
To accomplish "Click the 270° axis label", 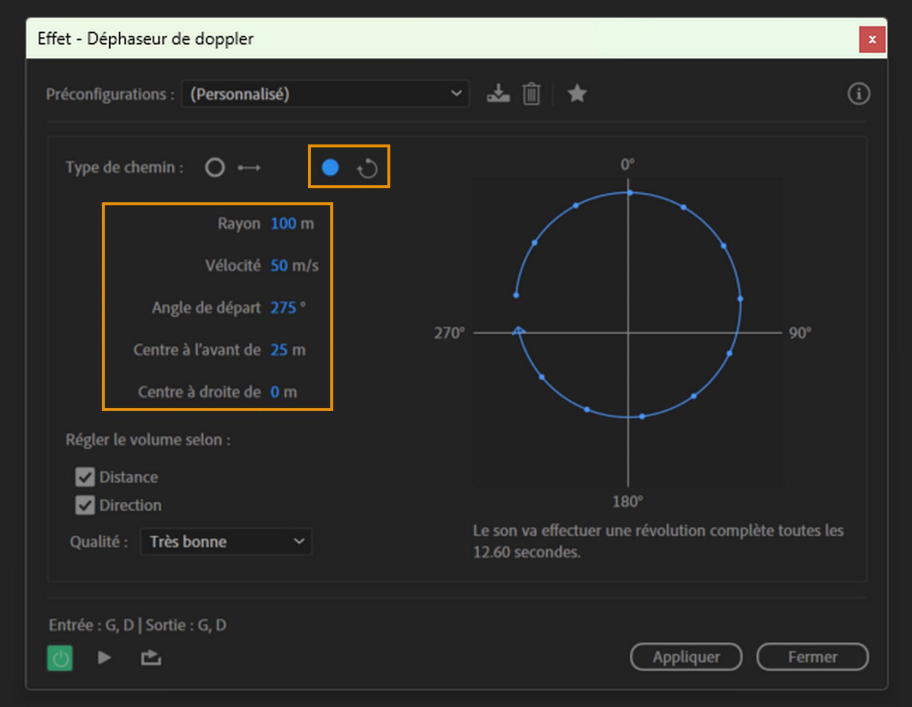I will (x=449, y=333).
